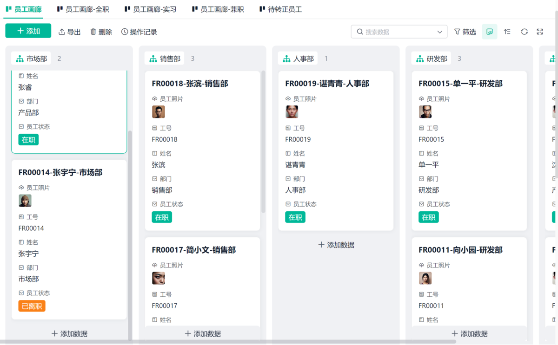This screenshot has height=345, width=558.
Task: Click 产品部 value on 张睿 card
Action: [x=28, y=112]
